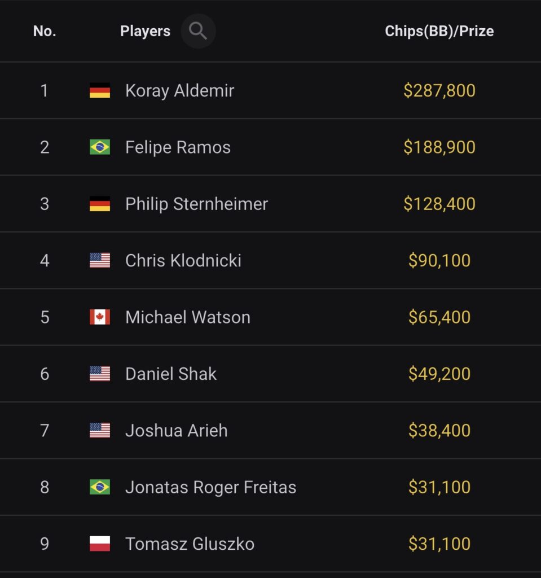
Task: Click the $49,200 prize for Daniel Shak
Action: (x=439, y=374)
